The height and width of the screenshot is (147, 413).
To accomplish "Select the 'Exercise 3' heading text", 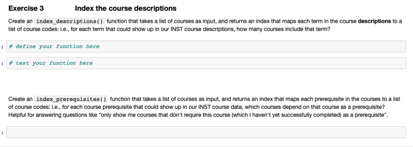I will point(26,8).
